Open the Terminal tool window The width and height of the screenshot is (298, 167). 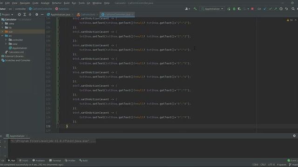[x=55, y=161]
